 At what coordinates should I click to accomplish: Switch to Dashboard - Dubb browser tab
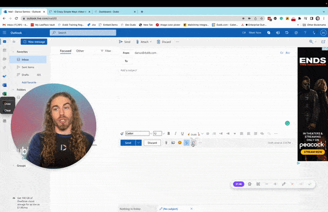pos(115,11)
